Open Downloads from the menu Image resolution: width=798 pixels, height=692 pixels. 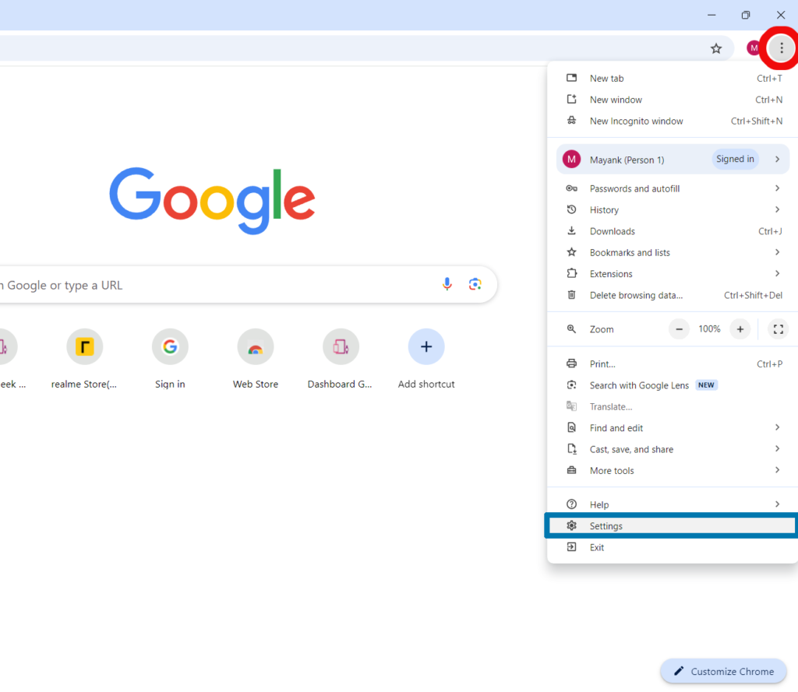point(673,231)
